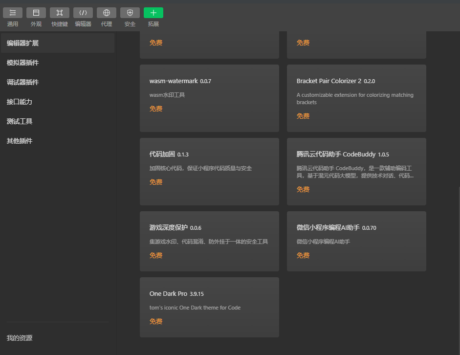Screen dimensions: 460x355
Task: Open the 外观 appearance settings icon
Action: click(x=36, y=13)
